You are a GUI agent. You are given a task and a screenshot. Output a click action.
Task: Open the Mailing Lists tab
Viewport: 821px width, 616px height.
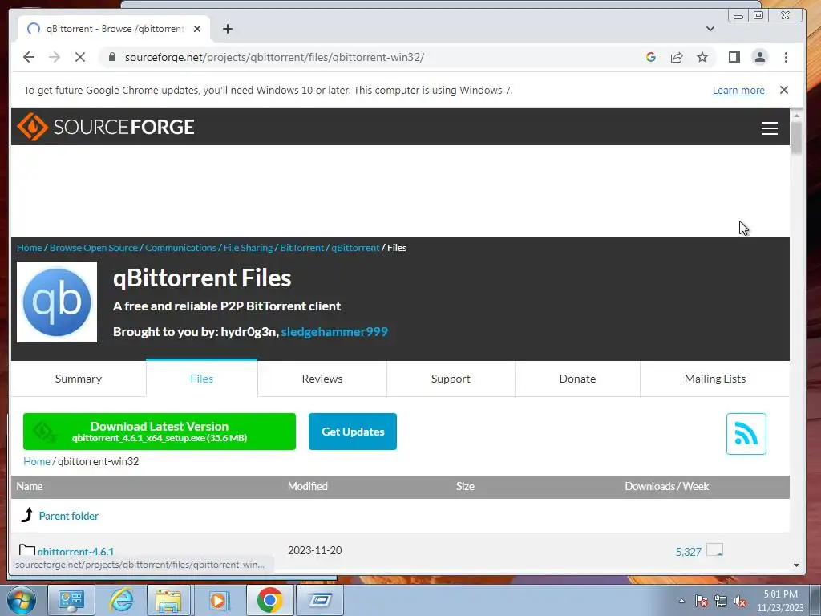(714, 379)
